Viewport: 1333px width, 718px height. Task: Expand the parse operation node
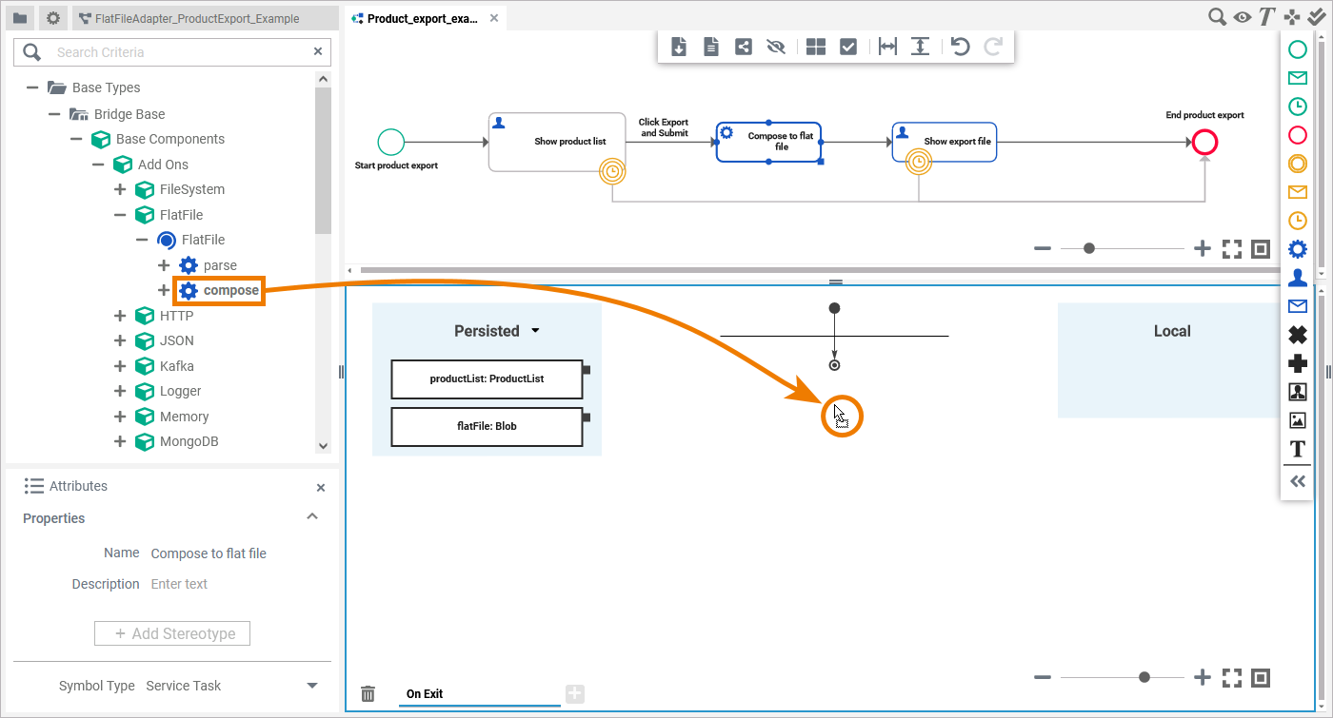(x=163, y=265)
